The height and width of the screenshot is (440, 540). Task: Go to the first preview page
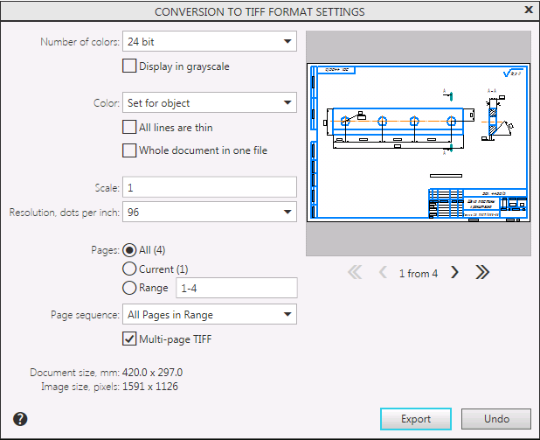(354, 273)
